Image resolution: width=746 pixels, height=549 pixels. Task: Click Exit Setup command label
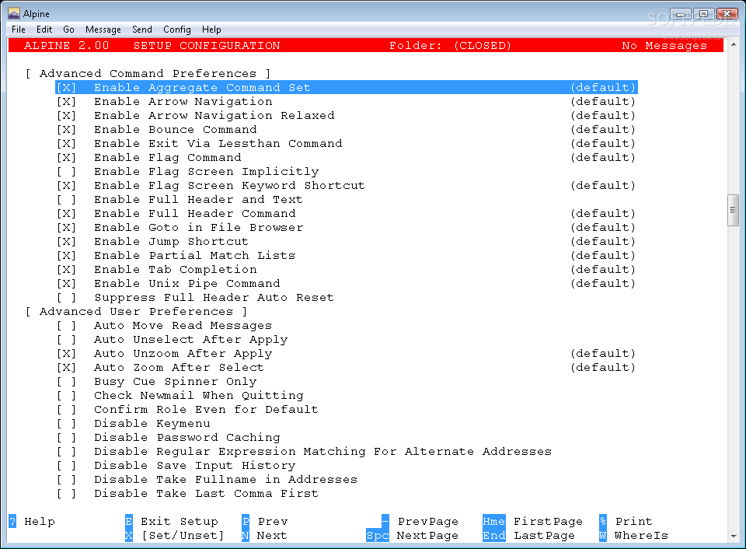[x=180, y=522]
